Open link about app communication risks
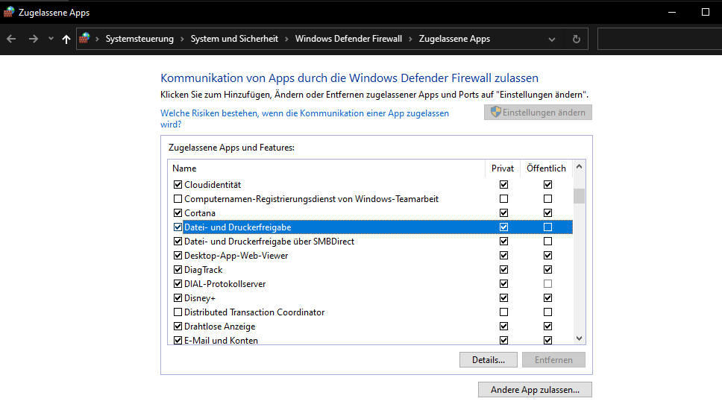 [x=304, y=119]
